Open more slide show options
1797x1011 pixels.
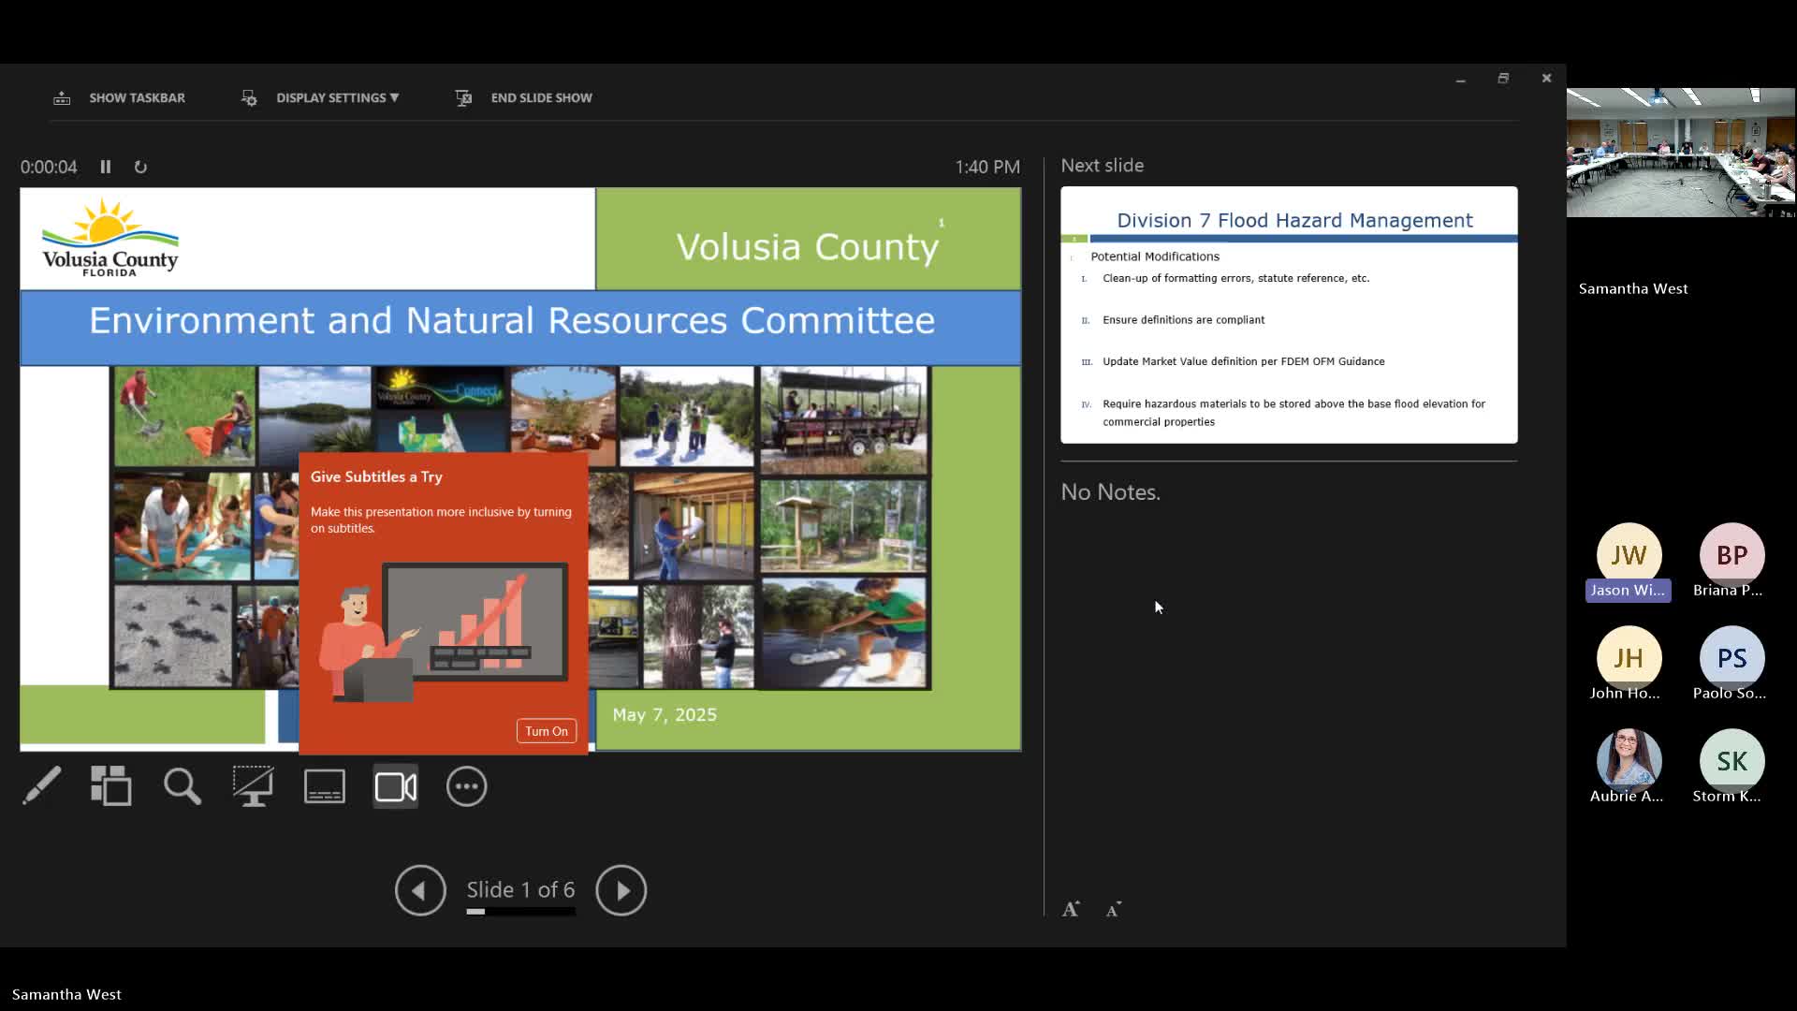point(467,786)
